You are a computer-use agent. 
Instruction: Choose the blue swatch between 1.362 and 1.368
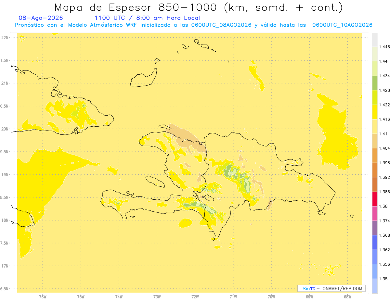tap(375, 243)
